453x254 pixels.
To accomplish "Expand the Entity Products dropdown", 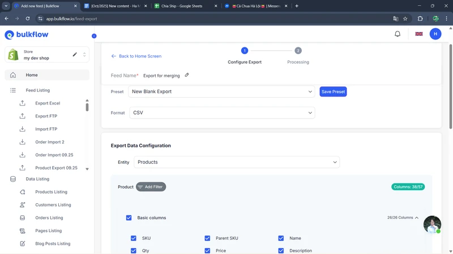I will [x=237, y=162].
